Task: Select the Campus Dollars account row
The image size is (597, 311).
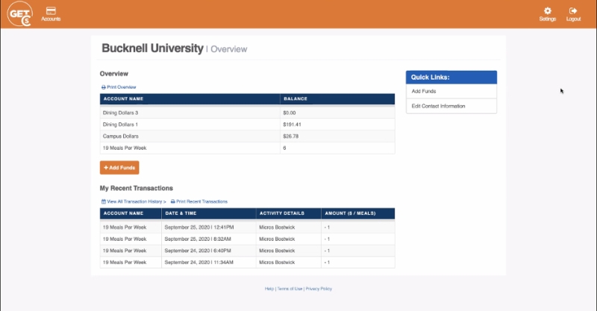Action: (247, 136)
